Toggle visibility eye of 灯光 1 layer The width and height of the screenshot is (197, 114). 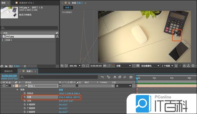point(2,86)
